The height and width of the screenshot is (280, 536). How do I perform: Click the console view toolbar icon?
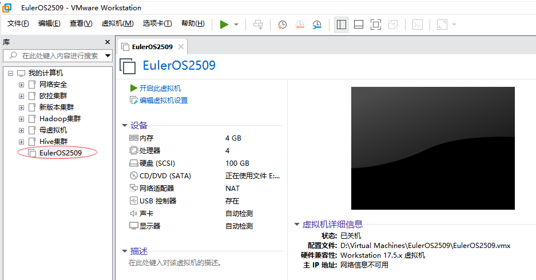pos(418,25)
